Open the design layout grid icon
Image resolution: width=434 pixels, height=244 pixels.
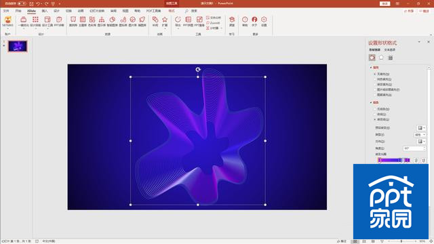tap(35, 20)
